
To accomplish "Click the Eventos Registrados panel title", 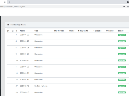I will click(18, 25).
